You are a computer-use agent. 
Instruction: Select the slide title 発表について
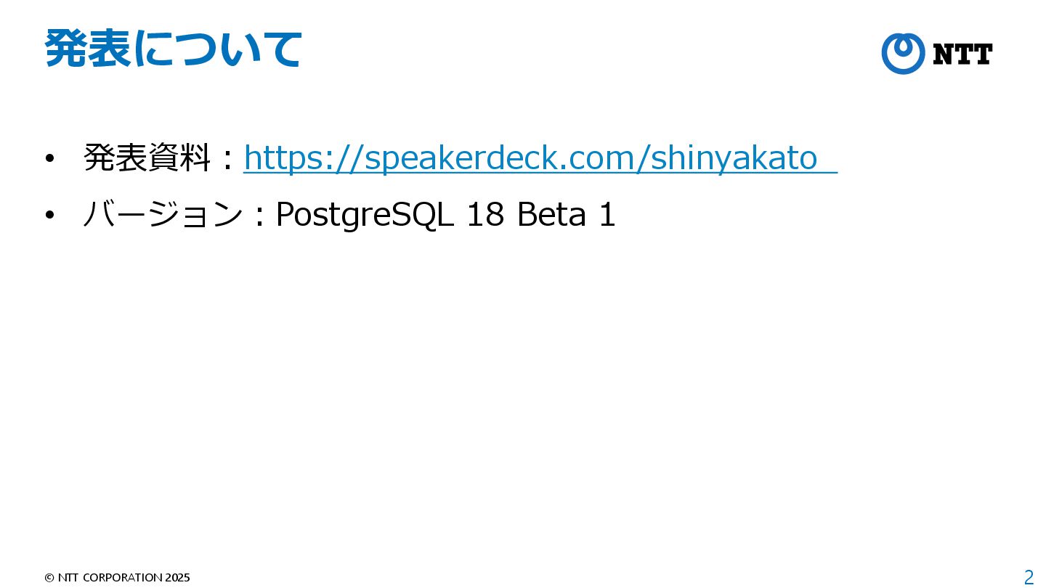173,49
